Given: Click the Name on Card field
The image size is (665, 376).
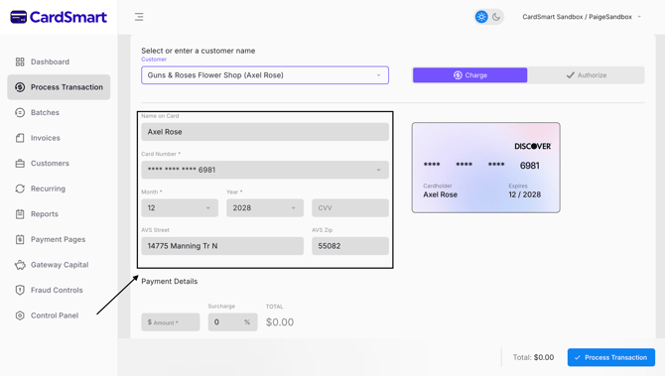Looking at the screenshot, I should click(x=265, y=132).
